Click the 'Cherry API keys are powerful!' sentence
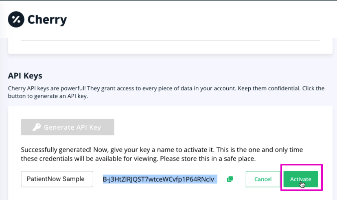This screenshot has width=337, height=200. point(45,88)
